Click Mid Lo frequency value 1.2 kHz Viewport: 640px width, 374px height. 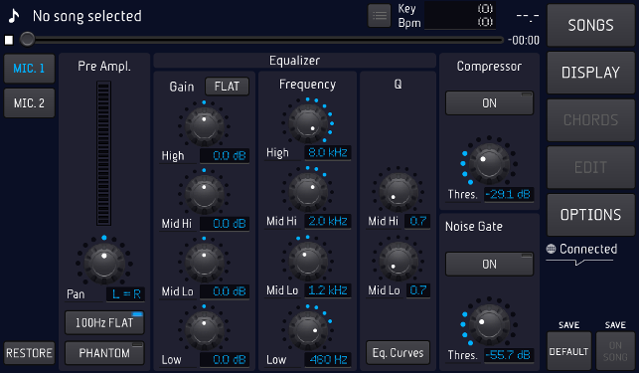[x=328, y=290]
